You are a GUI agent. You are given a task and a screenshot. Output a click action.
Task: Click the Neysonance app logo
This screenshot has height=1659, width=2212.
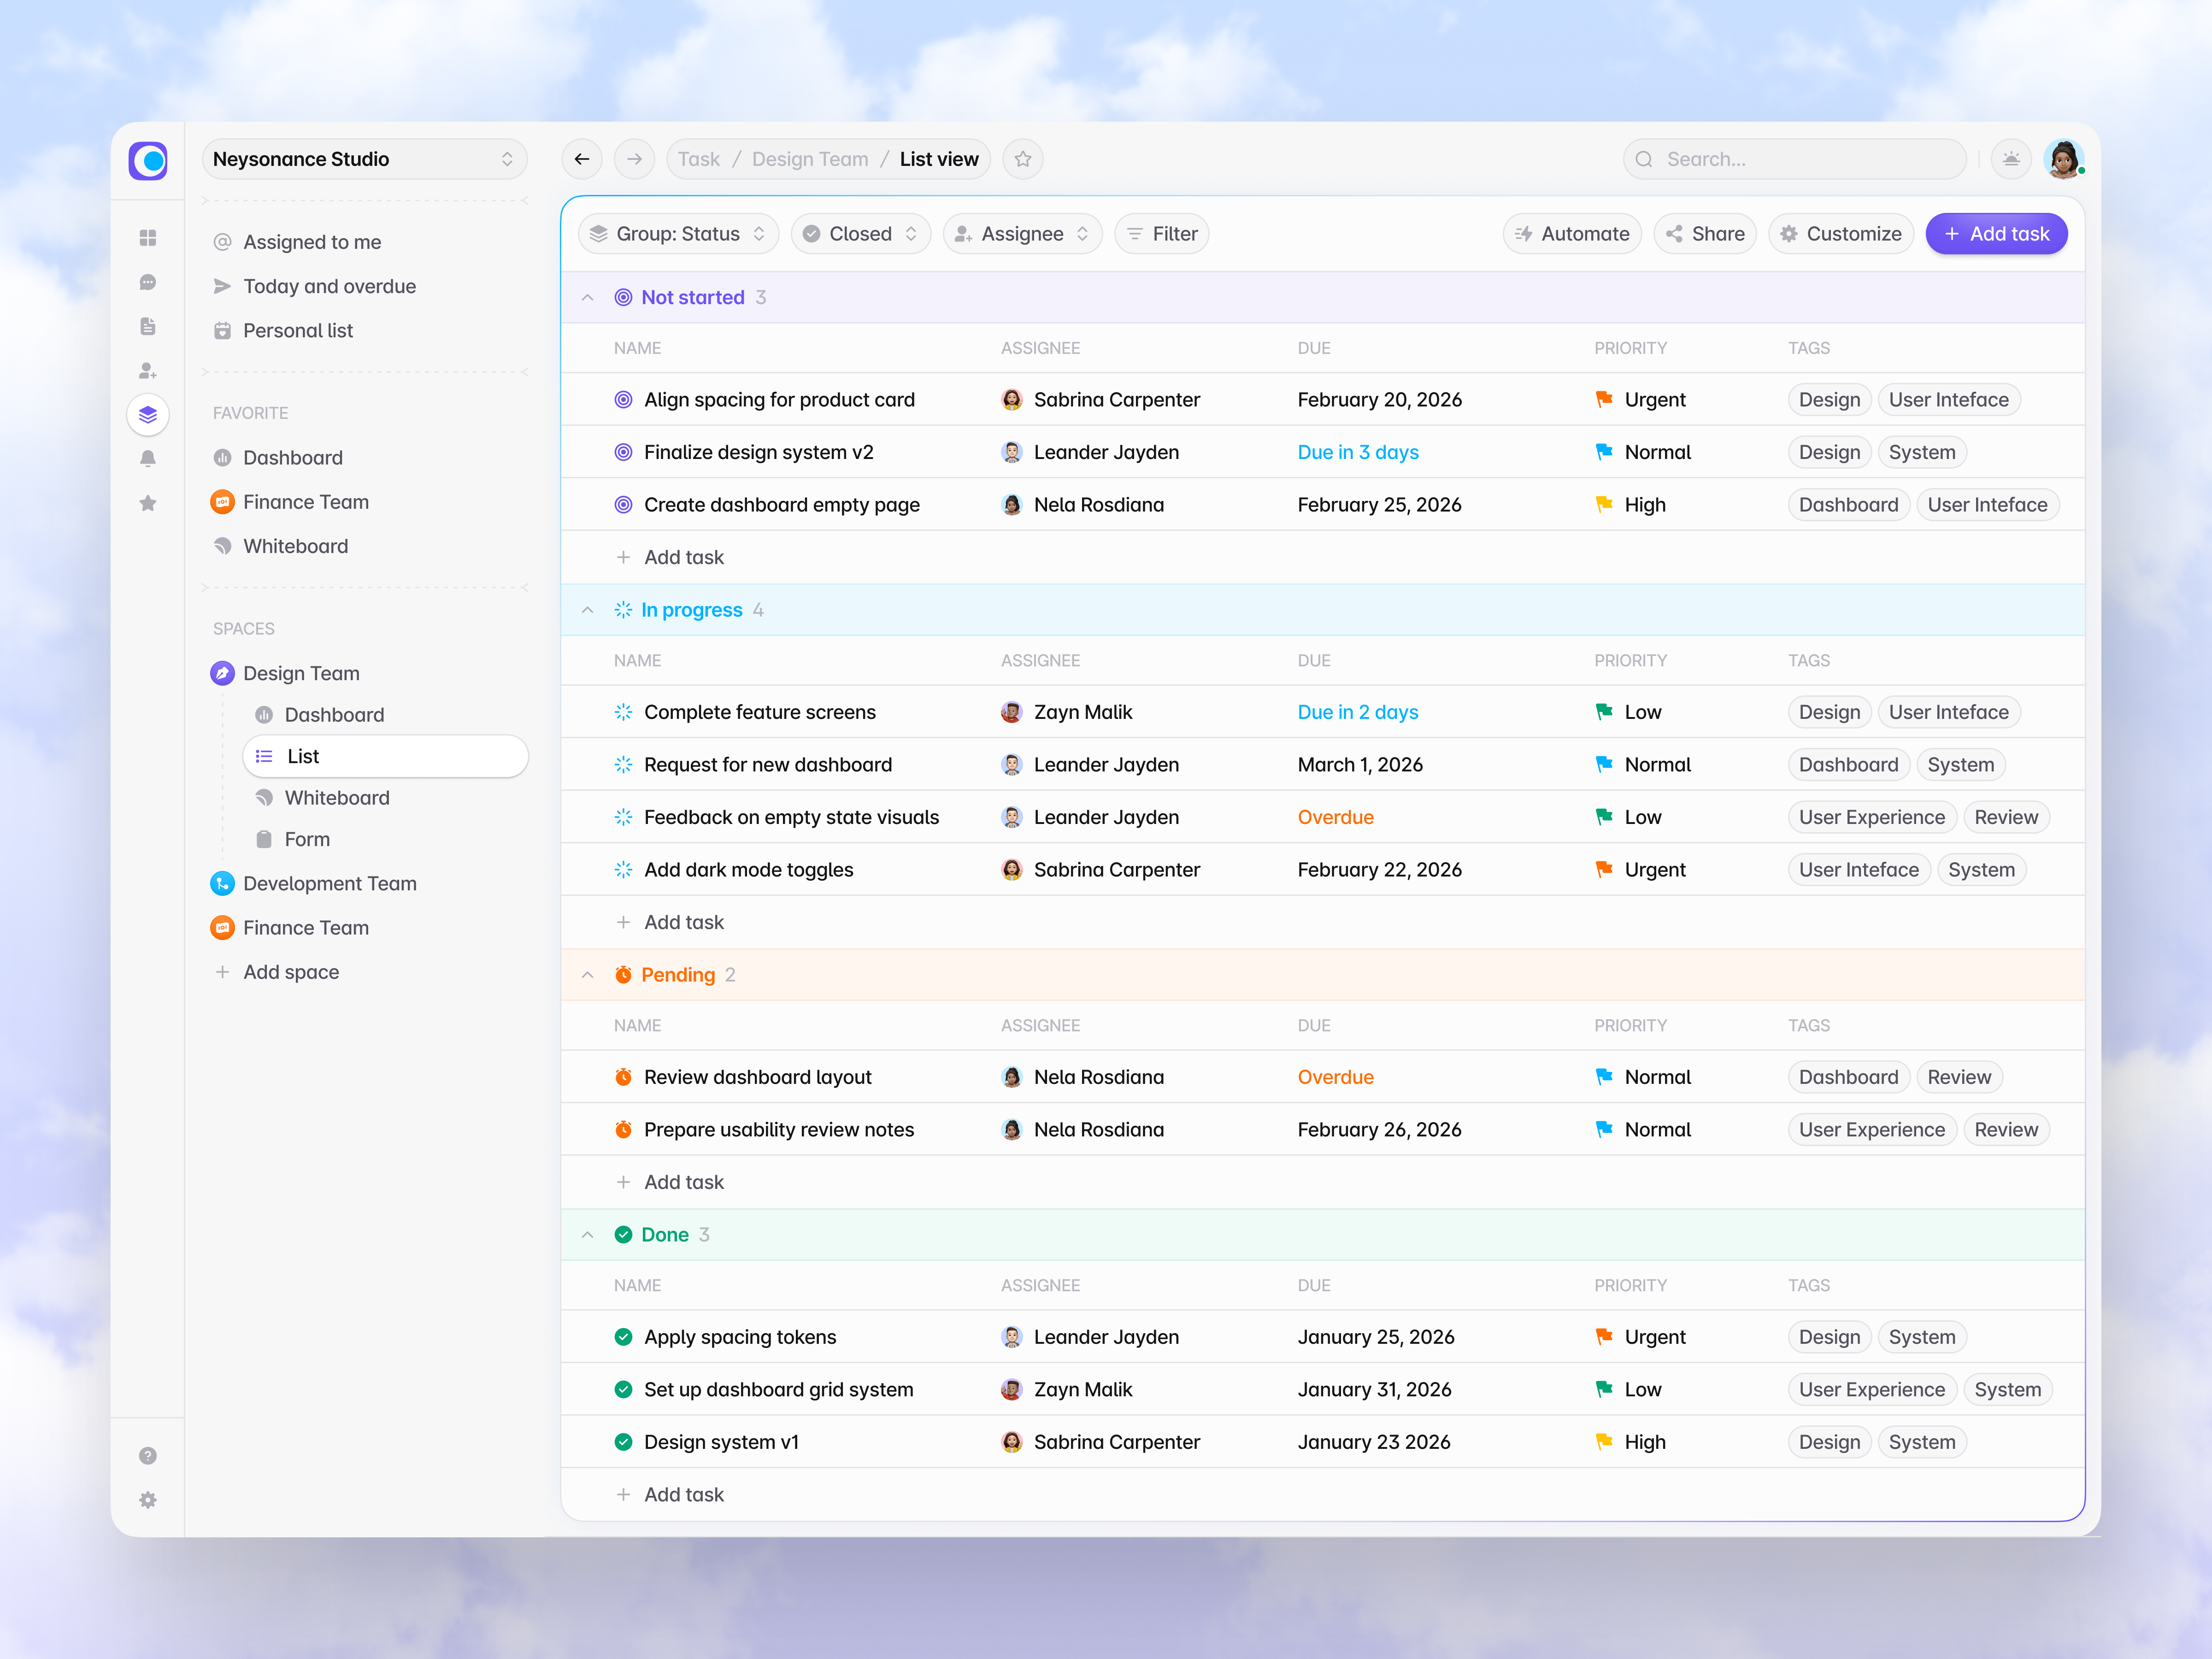[x=148, y=160]
